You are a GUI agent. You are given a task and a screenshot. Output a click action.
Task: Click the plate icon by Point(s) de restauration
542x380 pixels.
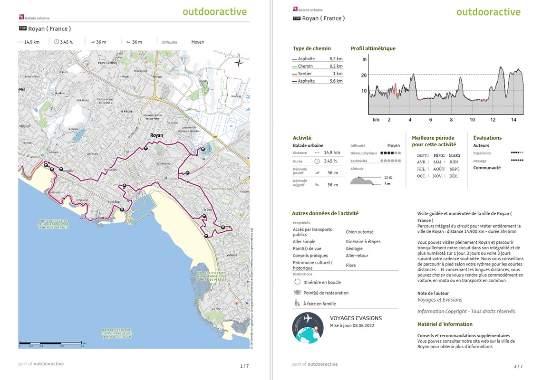pos(297,292)
